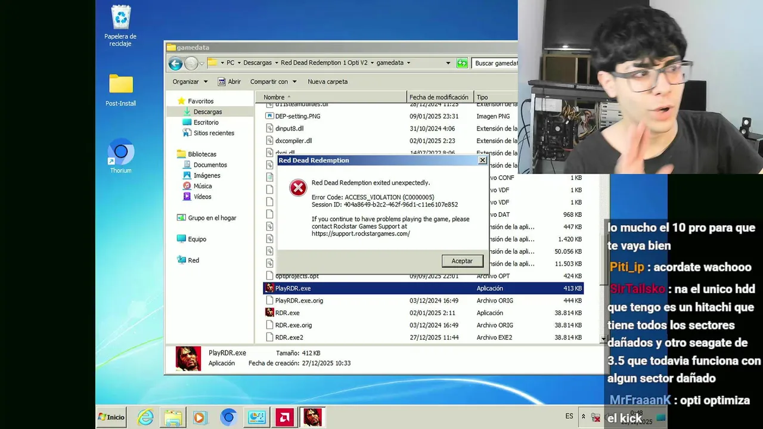This screenshot has height=429, width=763.
Task: Refresh the gamedata folder view
Action: pos(462,63)
